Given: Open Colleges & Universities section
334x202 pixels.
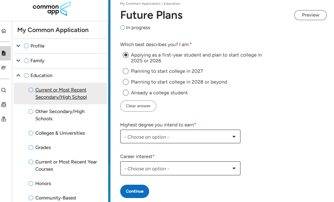Looking at the screenshot, I should pyautogui.click(x=60, y=133).
